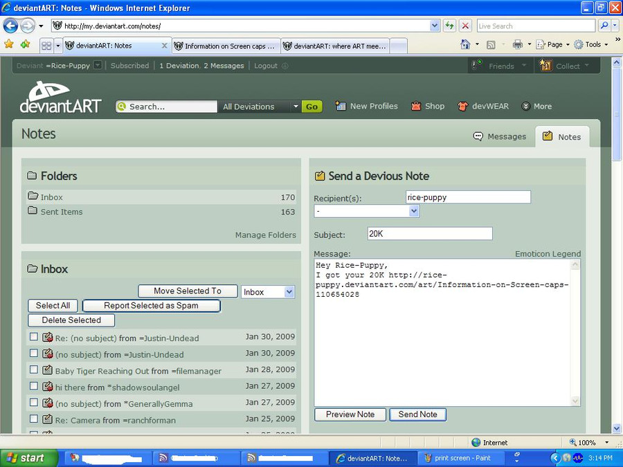Open the Page menu in IE toolbar
Viewport: 623px width, 467px height.
552,44
